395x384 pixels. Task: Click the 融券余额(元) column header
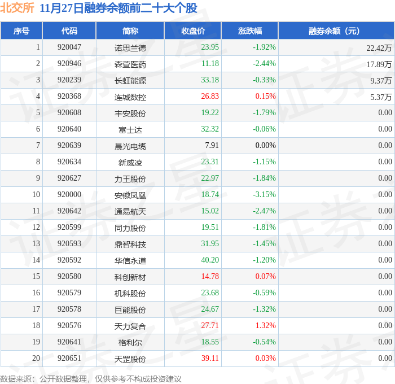[336, 30]
